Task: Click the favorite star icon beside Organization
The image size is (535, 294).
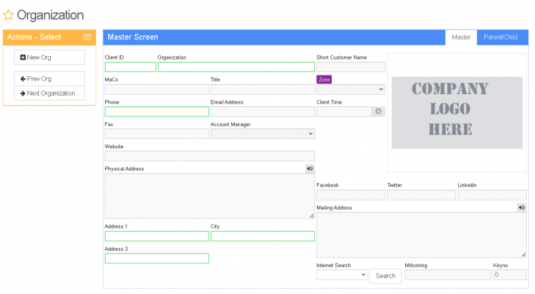Action: click(x=9, y=15)
